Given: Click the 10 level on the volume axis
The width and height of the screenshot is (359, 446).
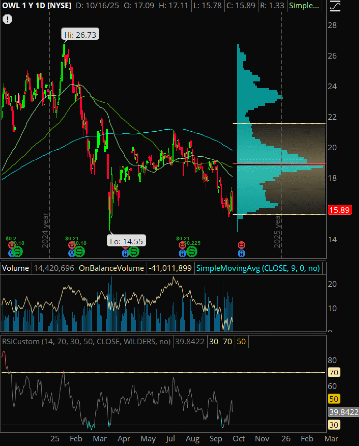Looking at the screenshot, I should click(x=332, y=308).
